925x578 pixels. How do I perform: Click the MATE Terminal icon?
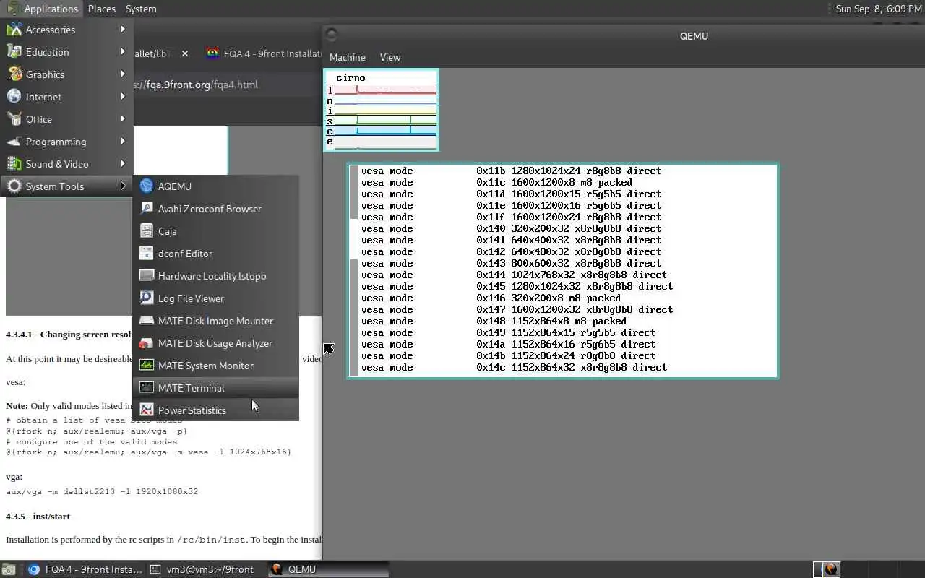coord(147,388)
